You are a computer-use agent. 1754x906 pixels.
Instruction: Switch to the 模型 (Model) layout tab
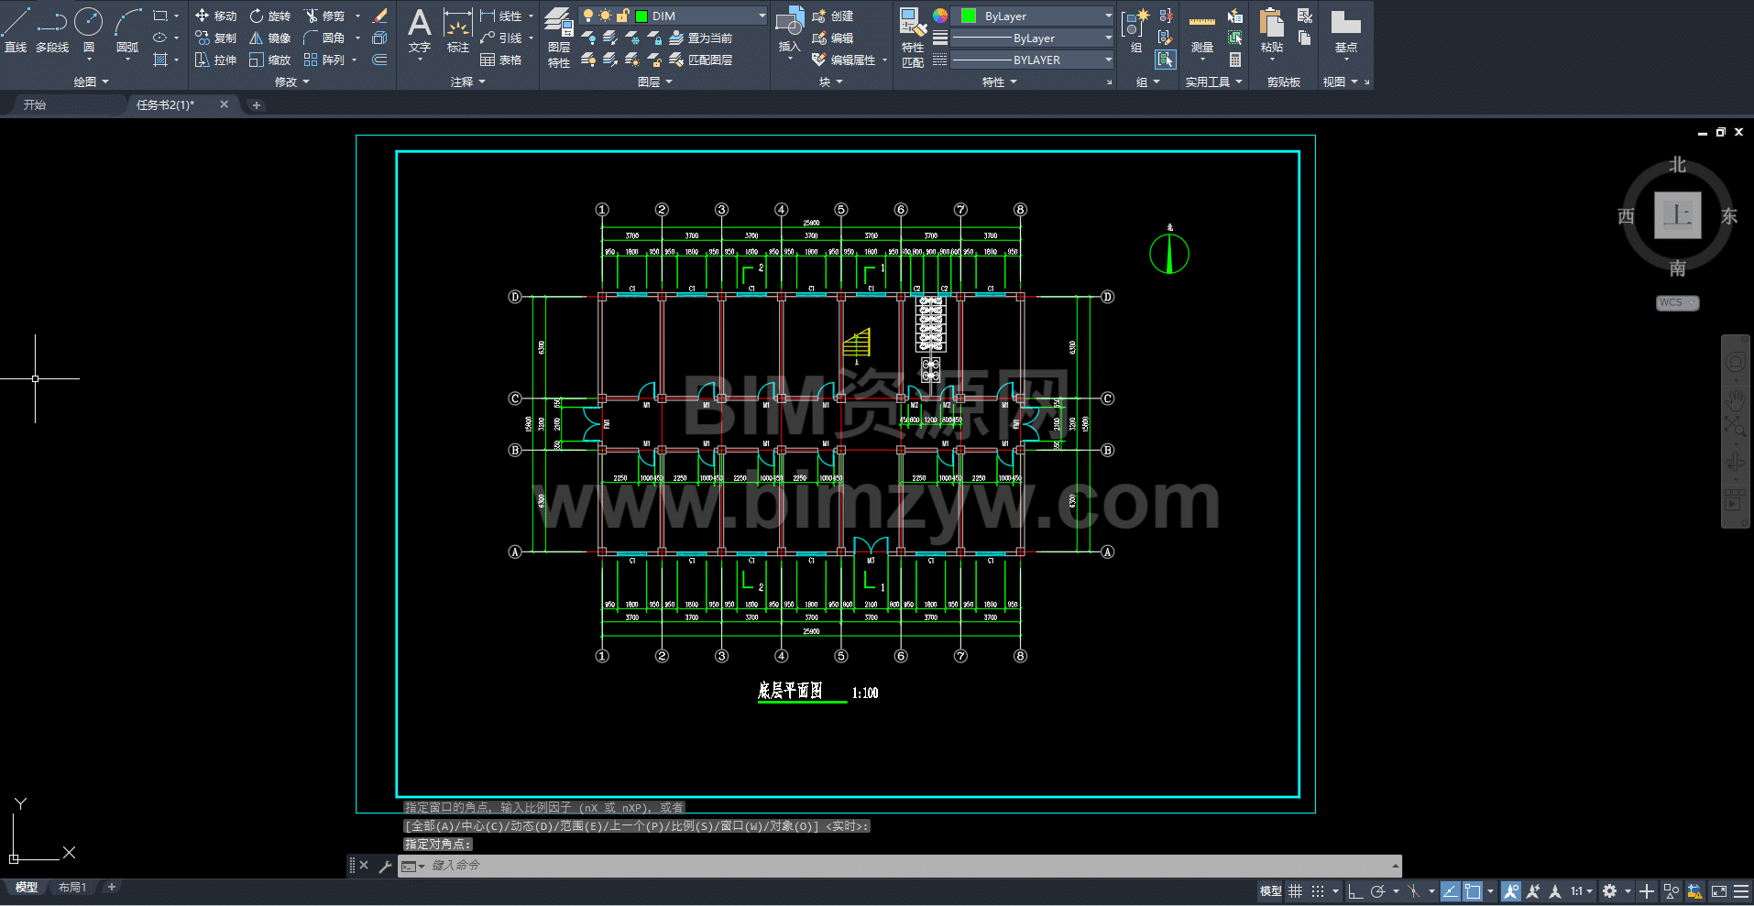[26, 887]
